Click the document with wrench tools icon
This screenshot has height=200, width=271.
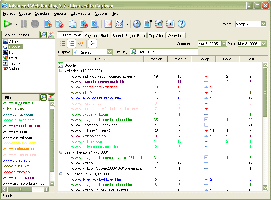click(95, 24)
